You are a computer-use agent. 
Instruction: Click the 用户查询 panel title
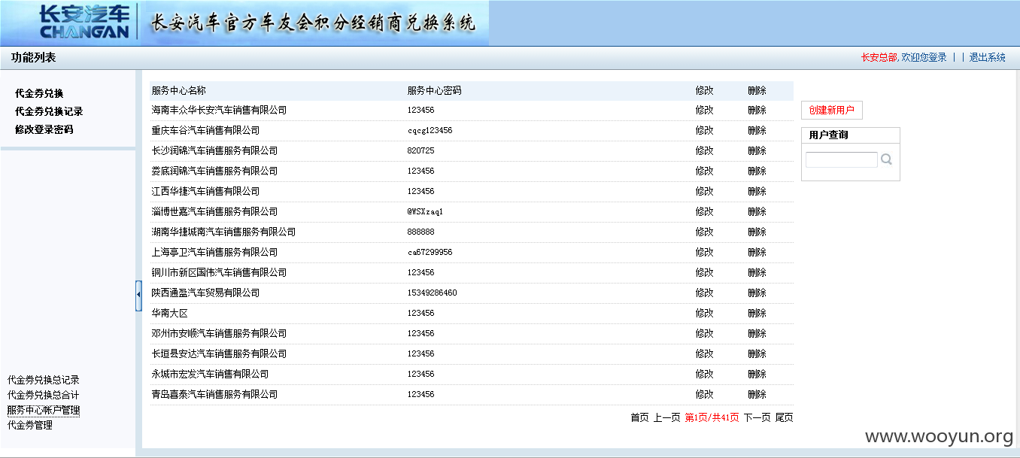tap(829, 135)
